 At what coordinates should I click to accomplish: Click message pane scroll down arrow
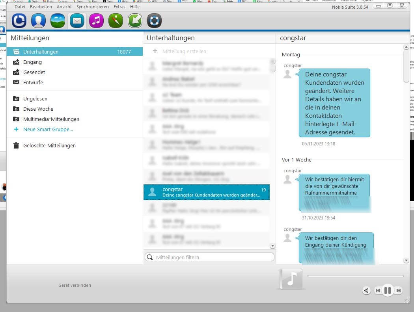(x=406, y=260)
